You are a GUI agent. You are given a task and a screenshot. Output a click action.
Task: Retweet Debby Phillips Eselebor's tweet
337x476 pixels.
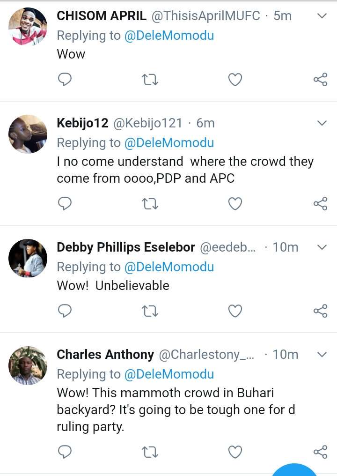(150, 311)
